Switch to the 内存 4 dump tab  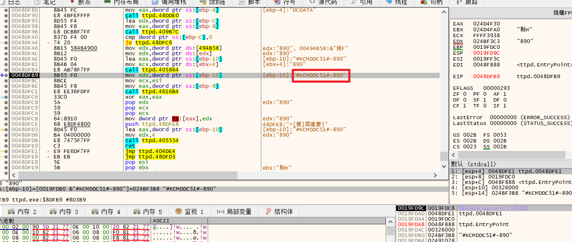tap(106, 211)
